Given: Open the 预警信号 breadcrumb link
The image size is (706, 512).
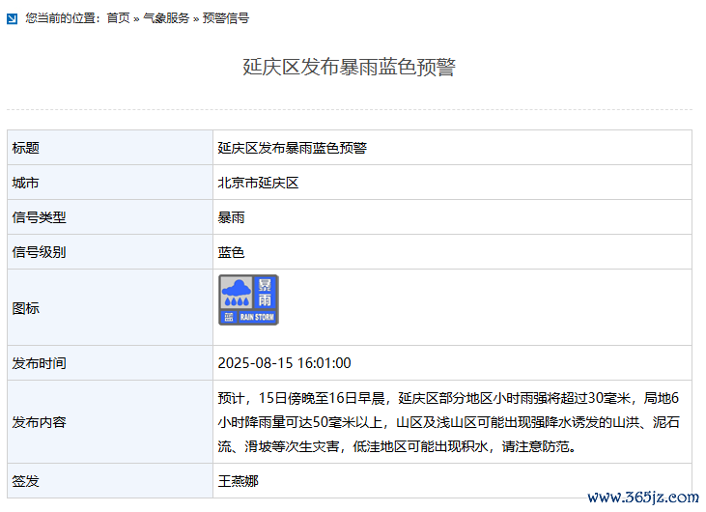Looking at the screenshot, I should click(226, 18).
